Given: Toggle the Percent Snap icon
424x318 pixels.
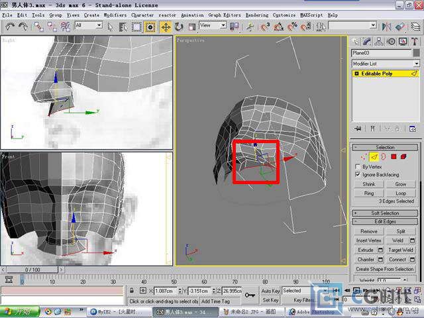Looking at the screenshot, I should click(292, 26).
